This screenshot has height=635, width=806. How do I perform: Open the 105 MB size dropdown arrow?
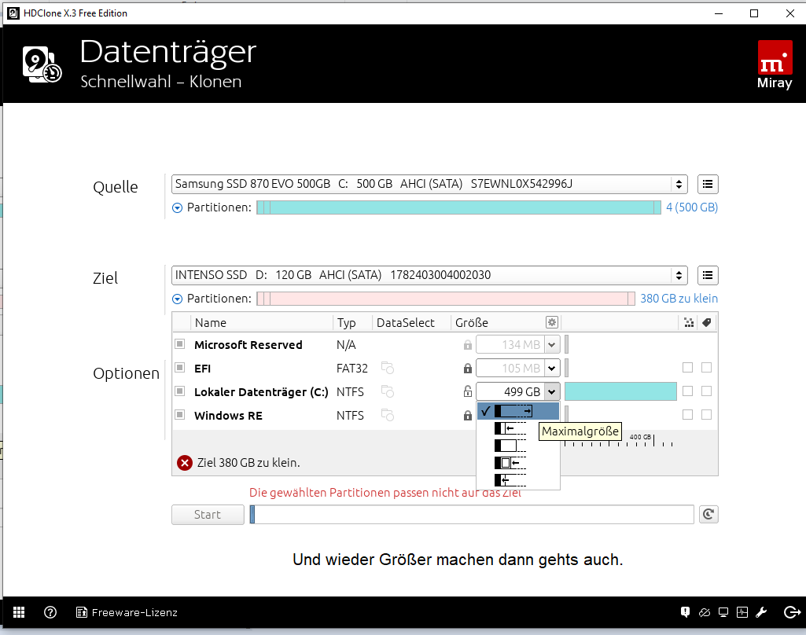[551, 369]
